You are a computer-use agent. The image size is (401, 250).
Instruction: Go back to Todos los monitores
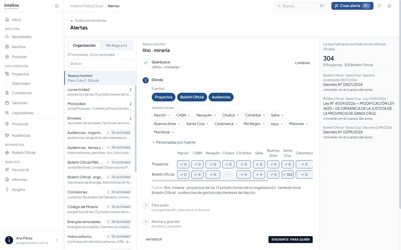[x=88, y=21]
